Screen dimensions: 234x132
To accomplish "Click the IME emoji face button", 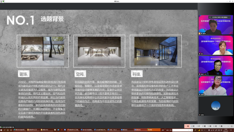I will 232,126.
